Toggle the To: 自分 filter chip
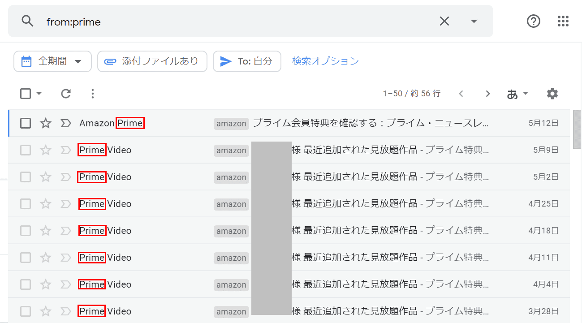 (247, 61)
